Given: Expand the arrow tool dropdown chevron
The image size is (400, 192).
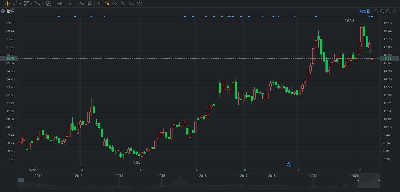Looking at the screenshot, I should 75,3.
